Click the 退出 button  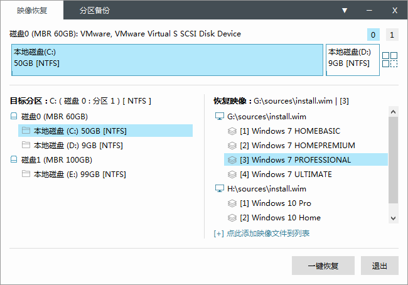coord(379,266)
